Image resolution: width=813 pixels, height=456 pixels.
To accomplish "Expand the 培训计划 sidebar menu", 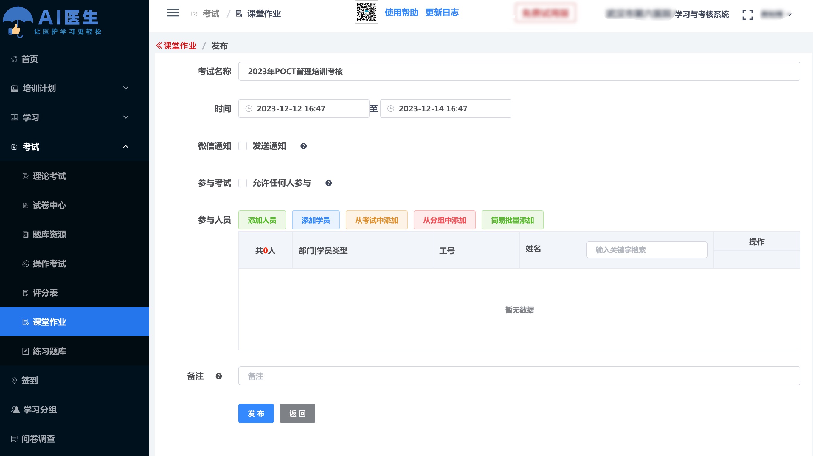I will (75, 88).
